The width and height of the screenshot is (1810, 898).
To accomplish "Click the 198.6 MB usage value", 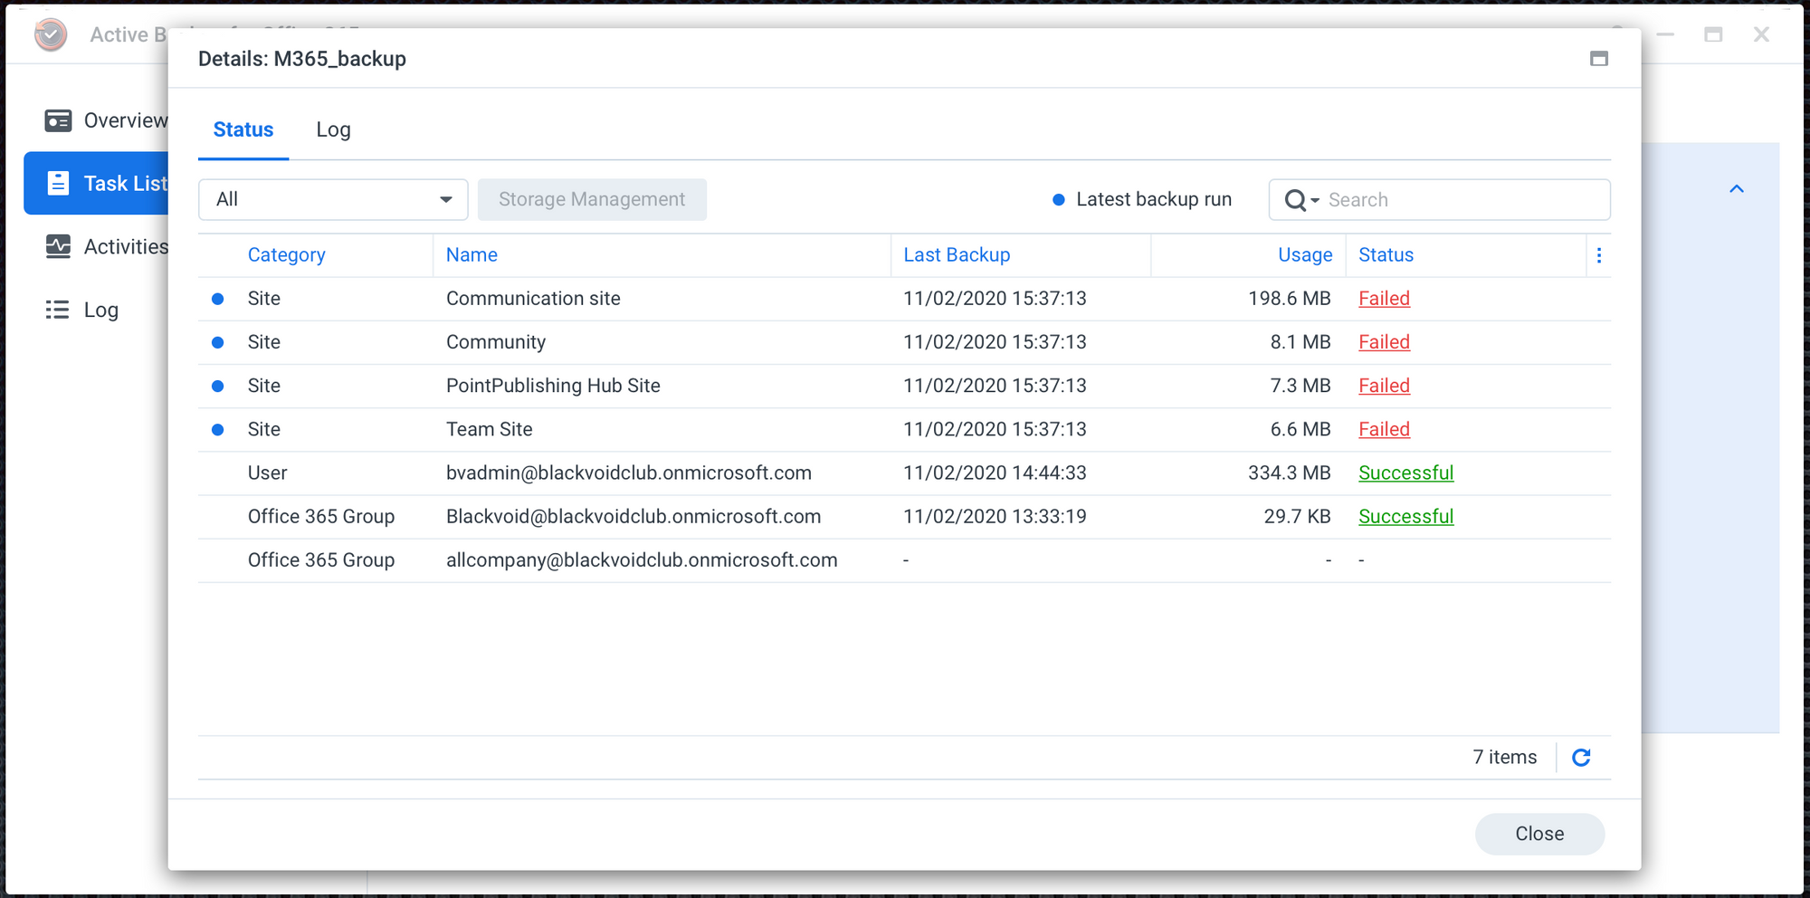I will pos(1289,299).
